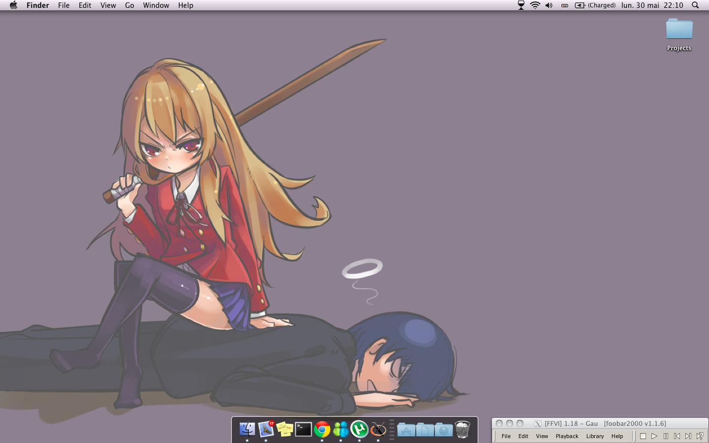Open the Trash in the Dock
Viewport: 709px width, 443px height.
pos(462,429)
